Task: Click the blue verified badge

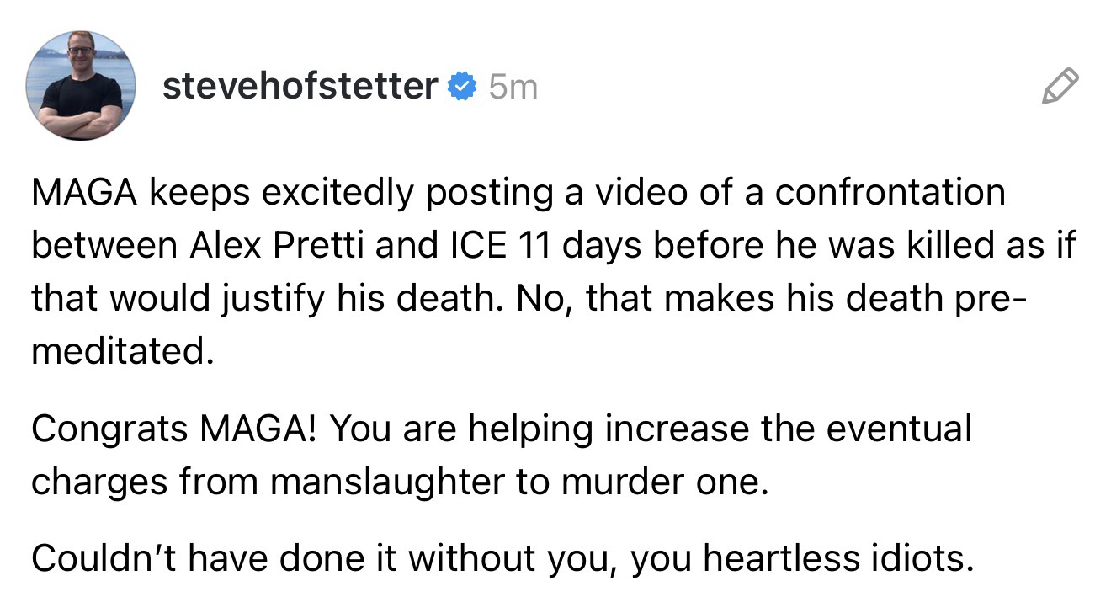Action: click(x=460, y=86)
